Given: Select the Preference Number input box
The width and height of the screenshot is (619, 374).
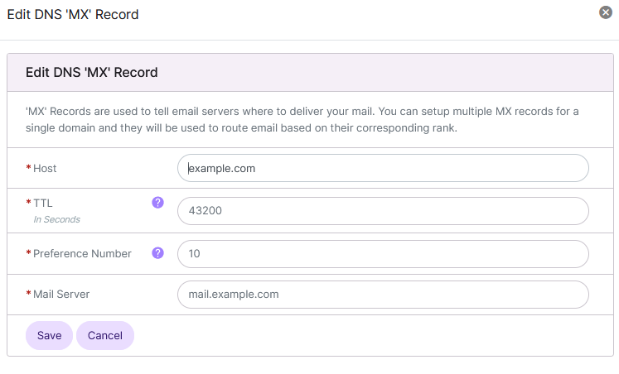Looking at the screenshot, I should pos(383,254).
